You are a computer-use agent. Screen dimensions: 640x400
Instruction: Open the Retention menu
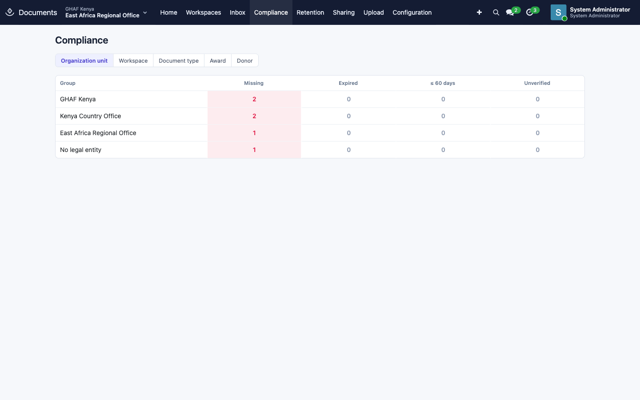click(310, 12)
